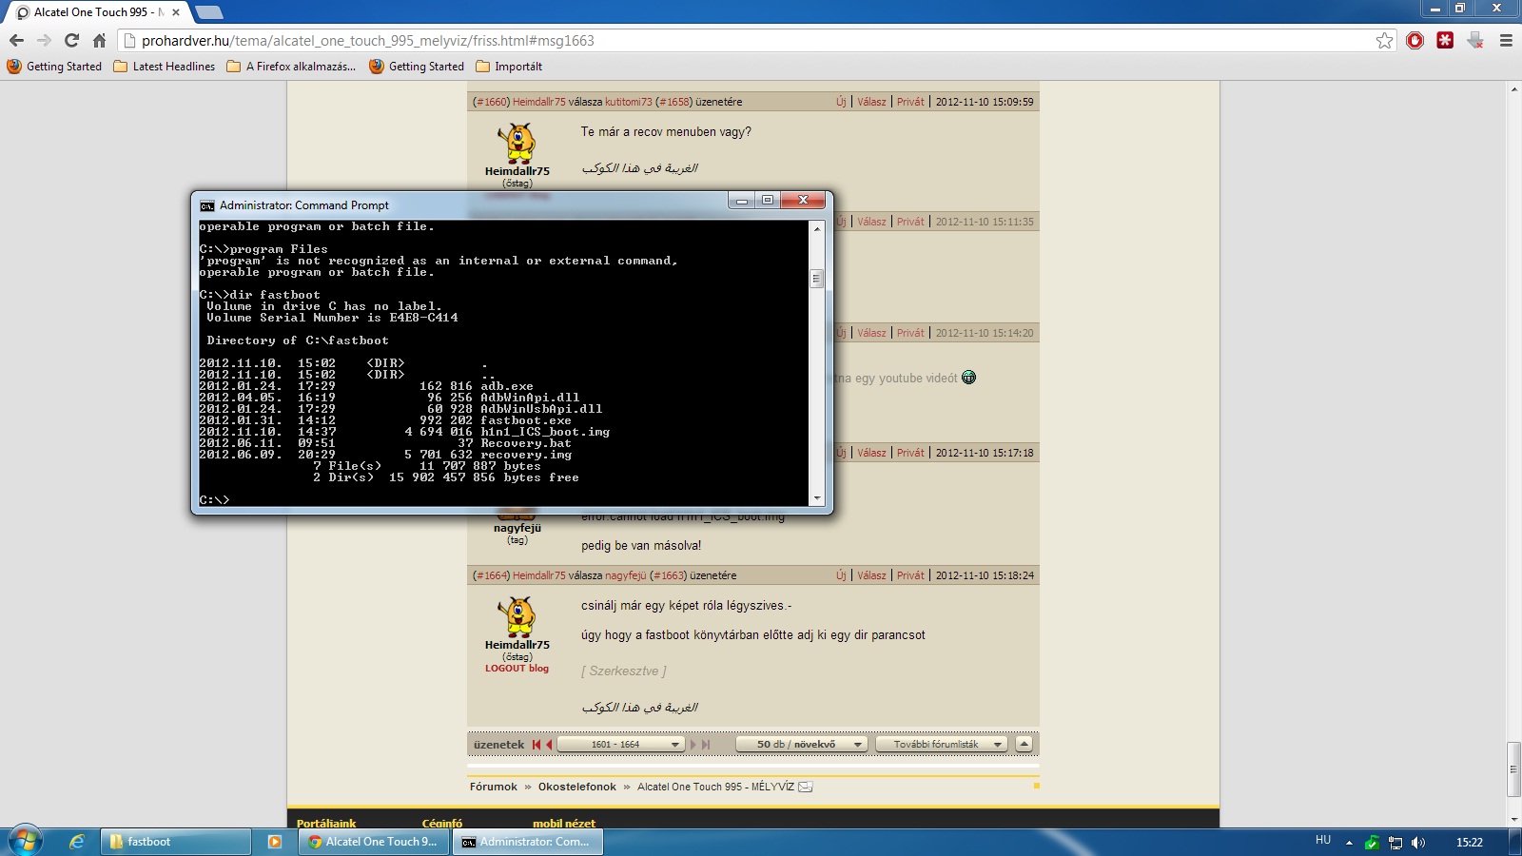Open the first Getting Started bookmark
The width and height of the screenshot is (1522, 856).
(54, 67)
